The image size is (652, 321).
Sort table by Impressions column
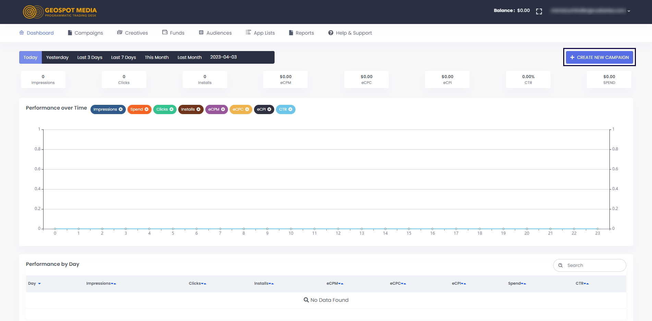(101, 283)
